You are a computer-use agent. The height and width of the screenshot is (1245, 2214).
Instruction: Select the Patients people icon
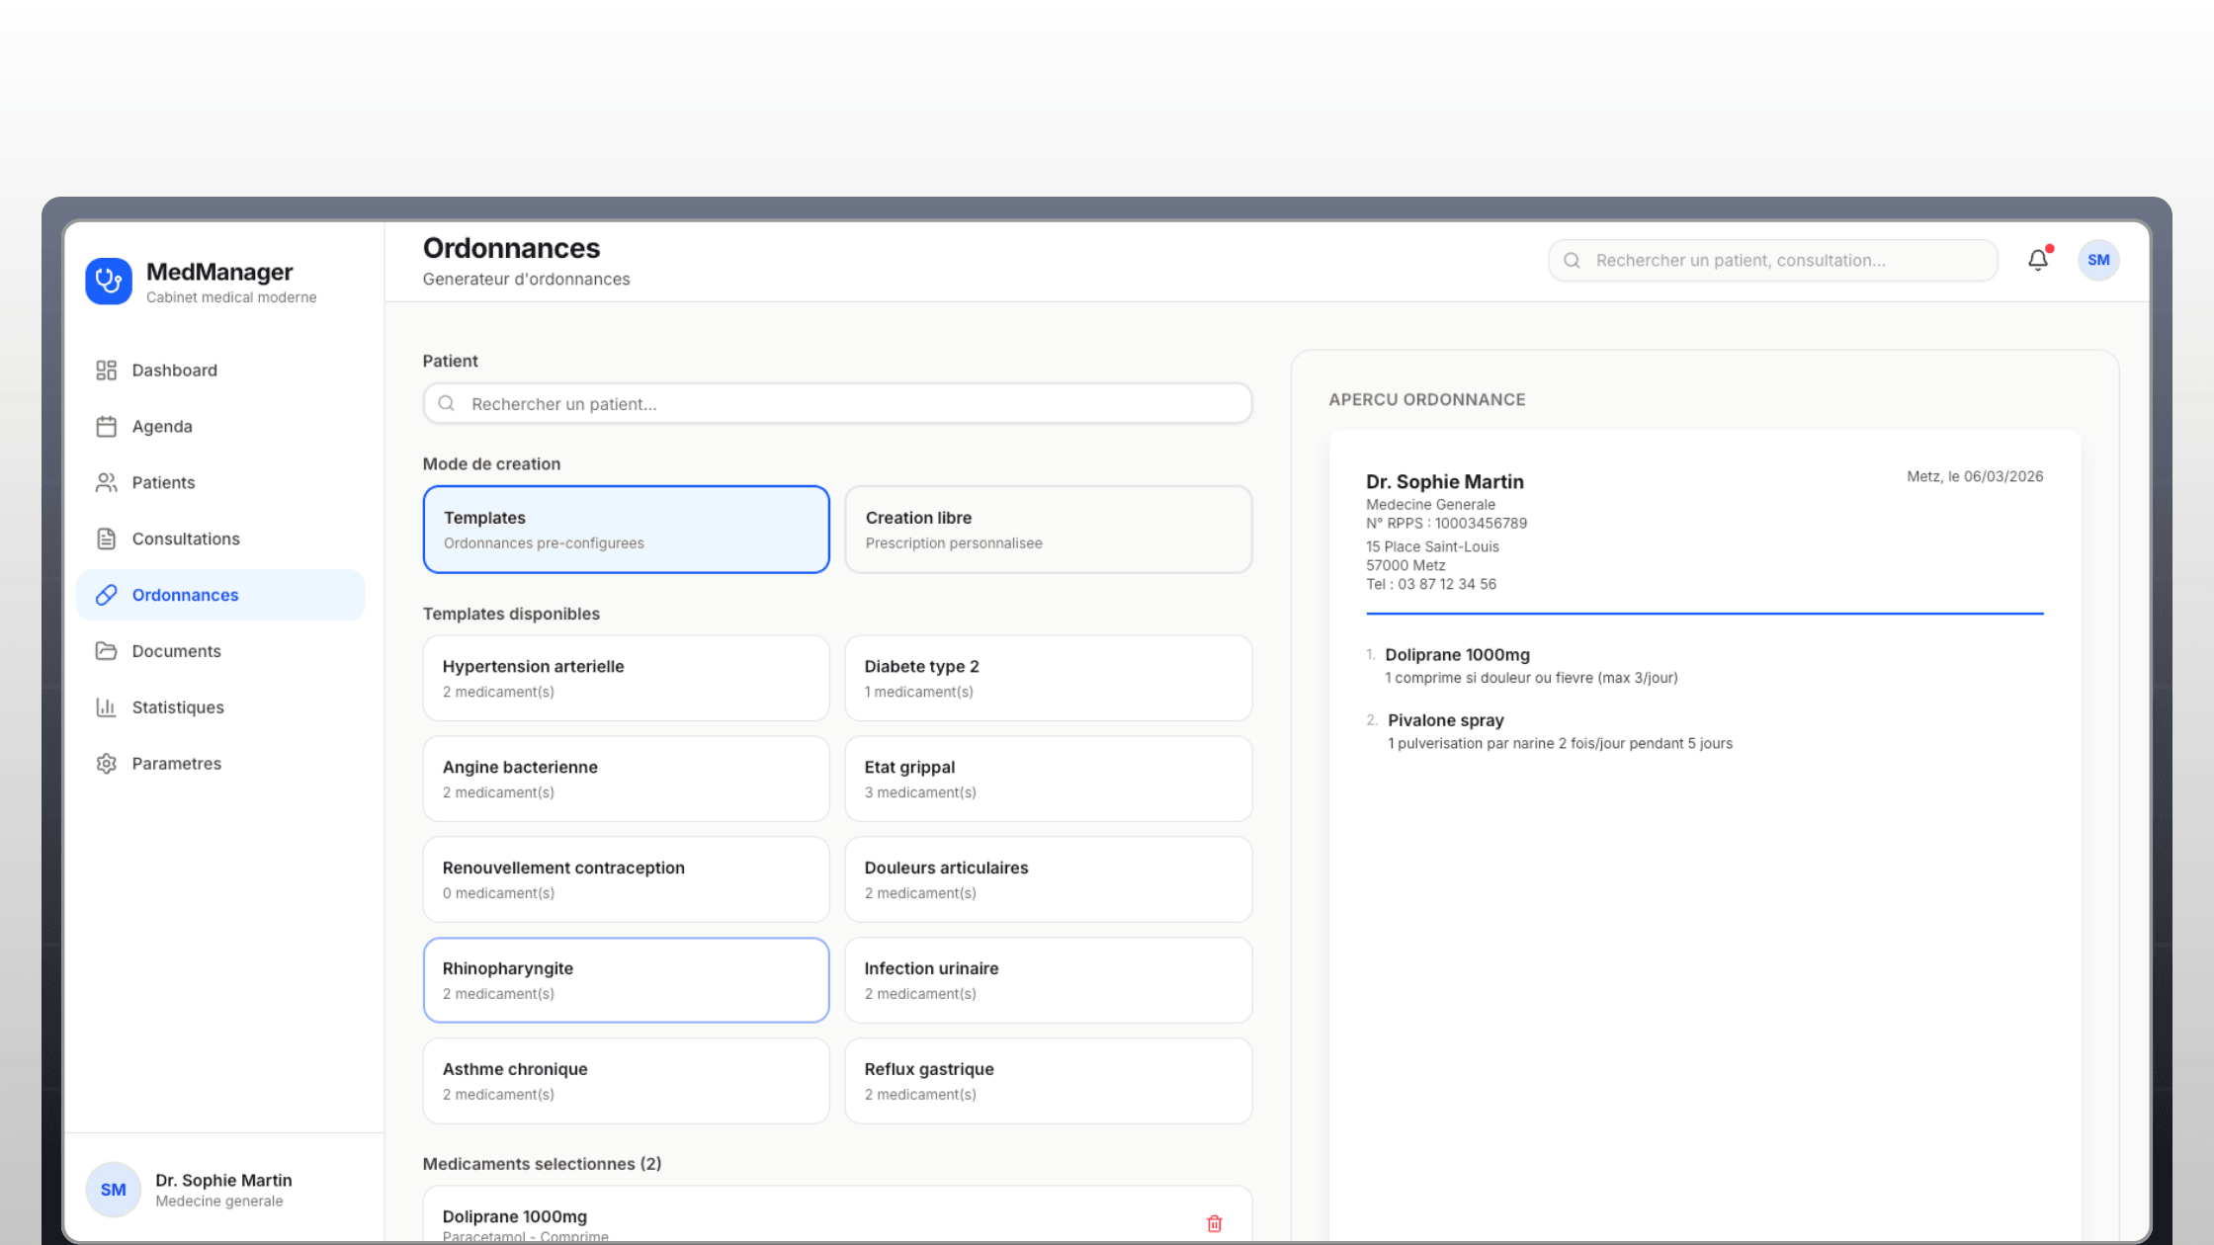108,482
